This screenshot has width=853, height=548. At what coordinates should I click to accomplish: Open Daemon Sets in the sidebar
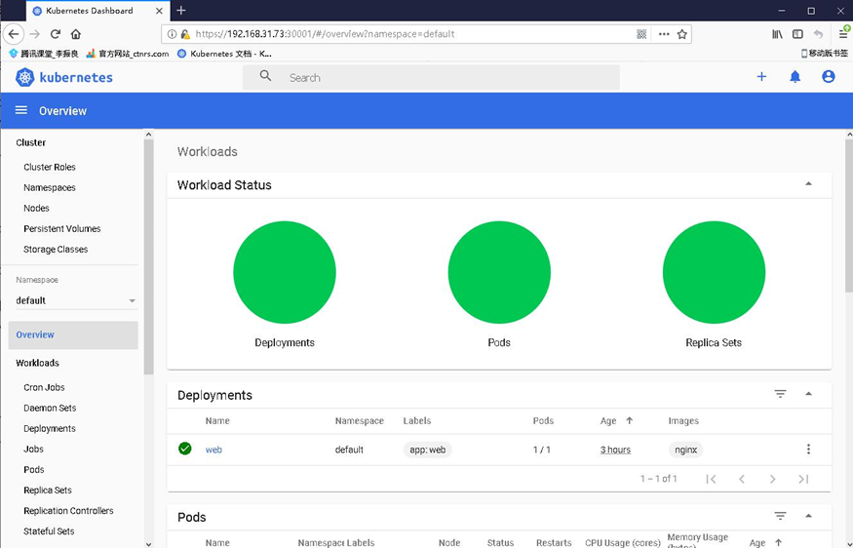[x=50, y=408]
